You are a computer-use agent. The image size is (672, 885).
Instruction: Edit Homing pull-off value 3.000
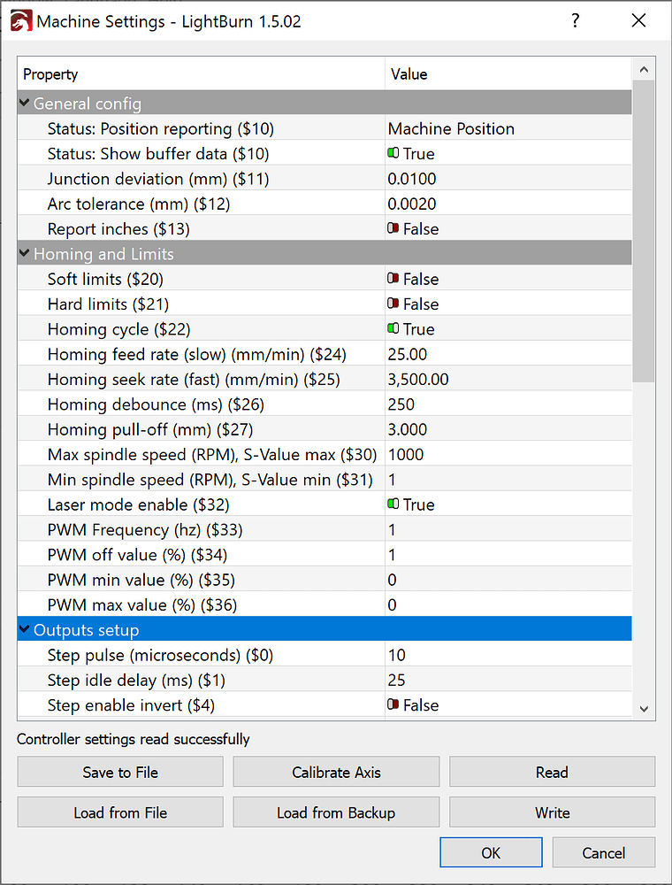pos(508,429)
